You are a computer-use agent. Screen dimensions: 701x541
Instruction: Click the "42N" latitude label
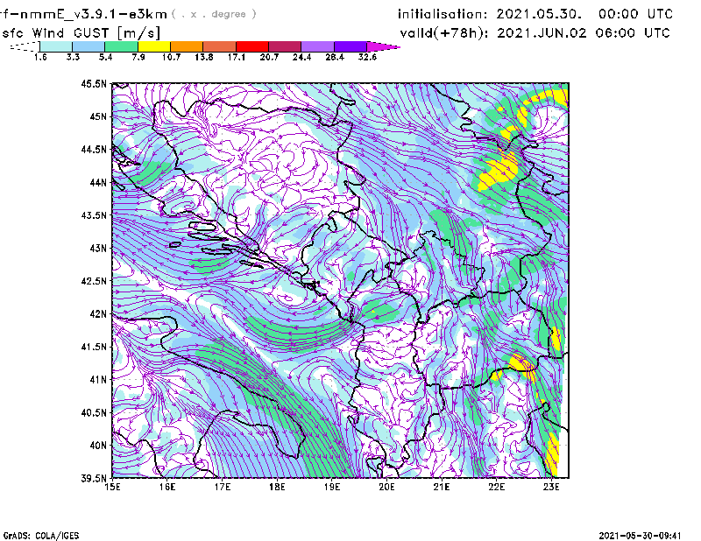pos(98,313)
